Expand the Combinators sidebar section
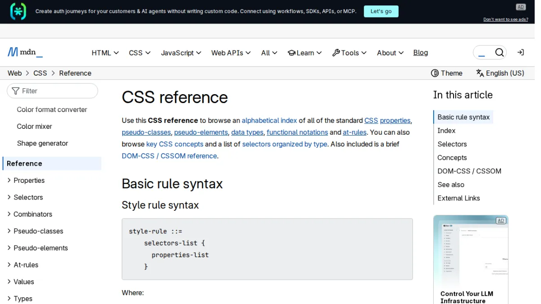The image size is (541, 304). tap(30, 214)
